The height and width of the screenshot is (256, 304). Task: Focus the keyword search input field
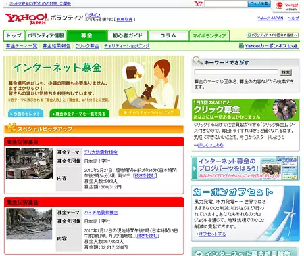pos(236,72)
